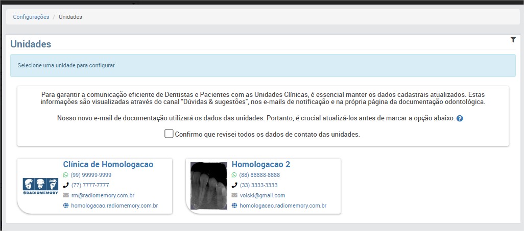Image resolution: width=524 pixels, height=231 pixels.
Task: Click phone number (33) 3333-3333
Action: pos(258,185)
